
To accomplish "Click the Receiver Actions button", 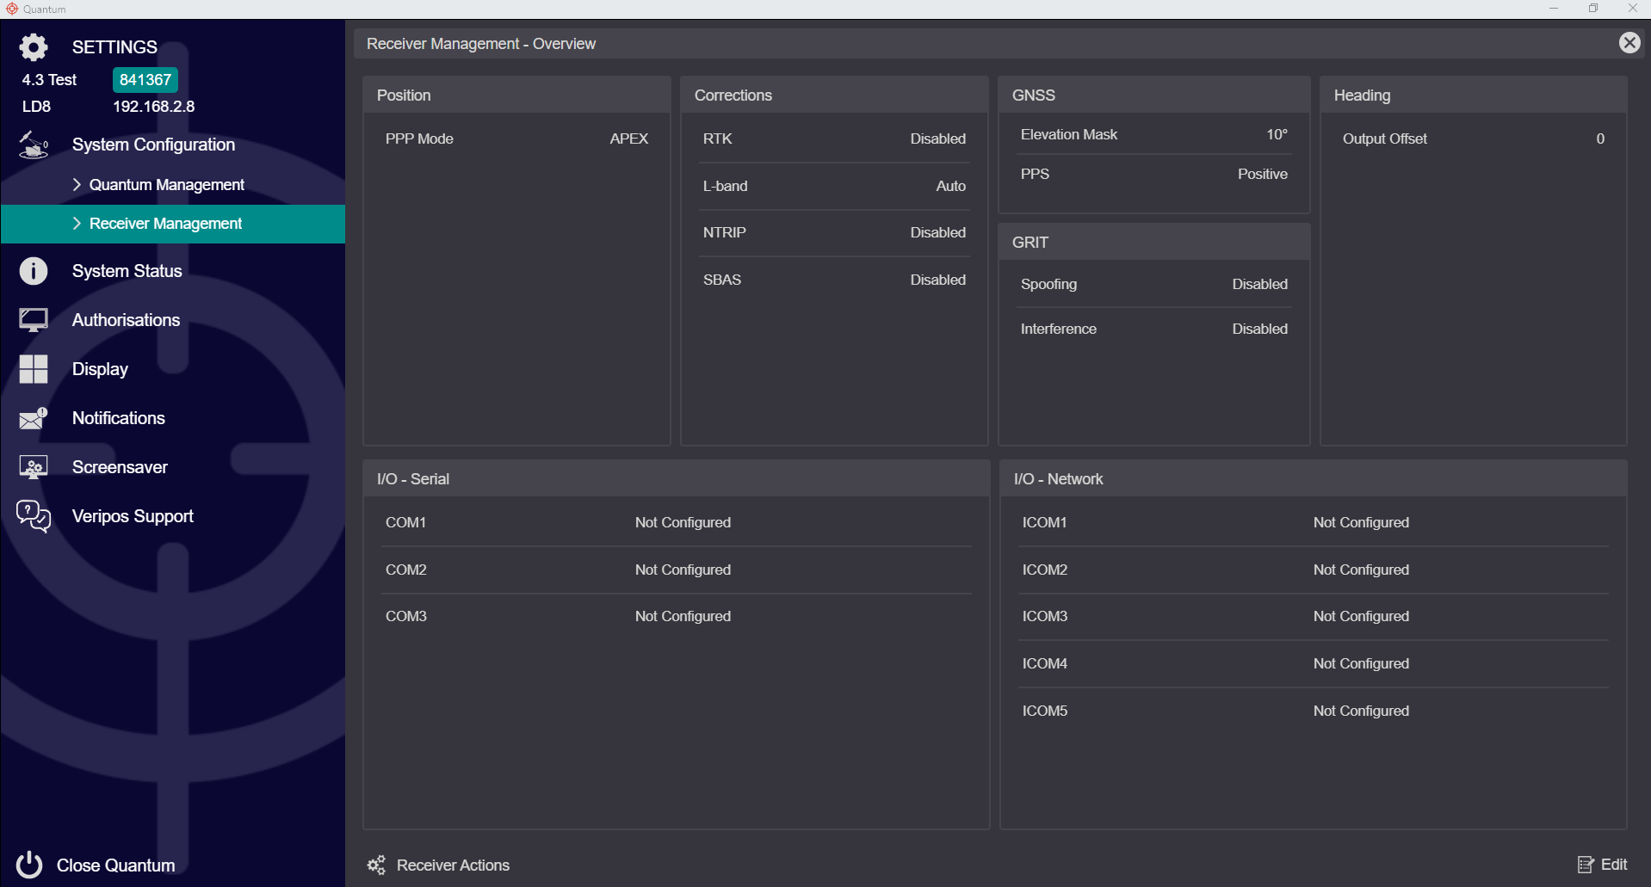I will pyautogui.click(x=438, y=865).
